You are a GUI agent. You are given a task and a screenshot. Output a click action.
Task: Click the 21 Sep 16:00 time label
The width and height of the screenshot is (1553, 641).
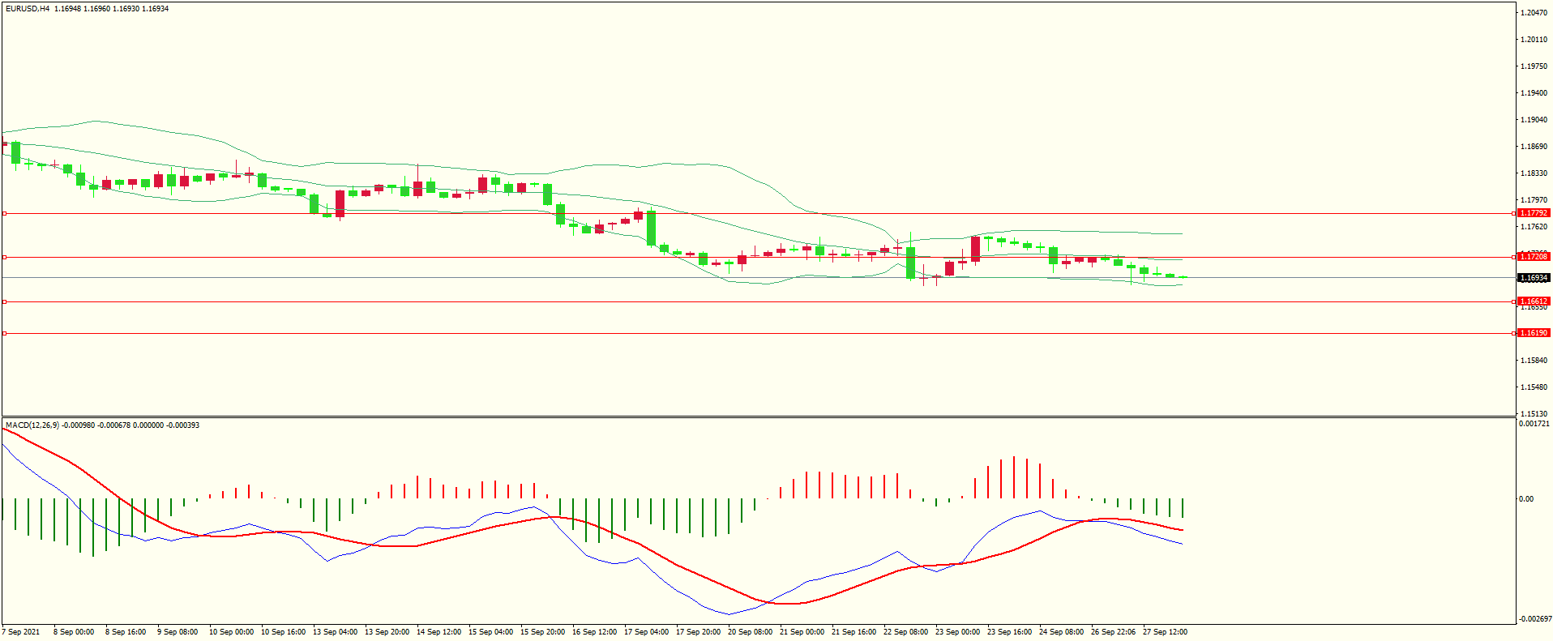tap(854, 632)
